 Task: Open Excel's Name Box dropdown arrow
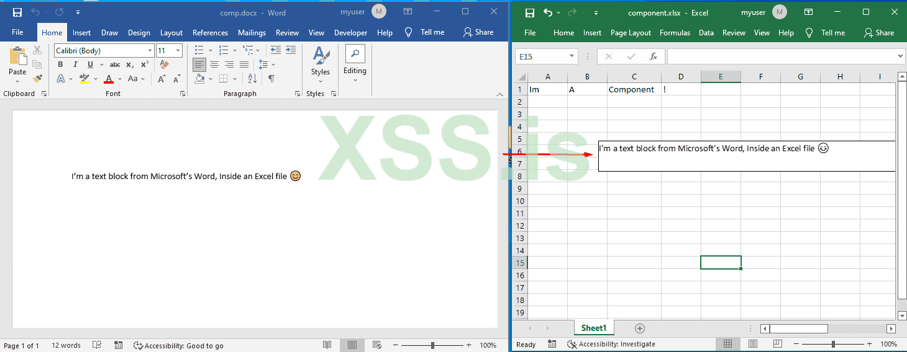(572, 56)
